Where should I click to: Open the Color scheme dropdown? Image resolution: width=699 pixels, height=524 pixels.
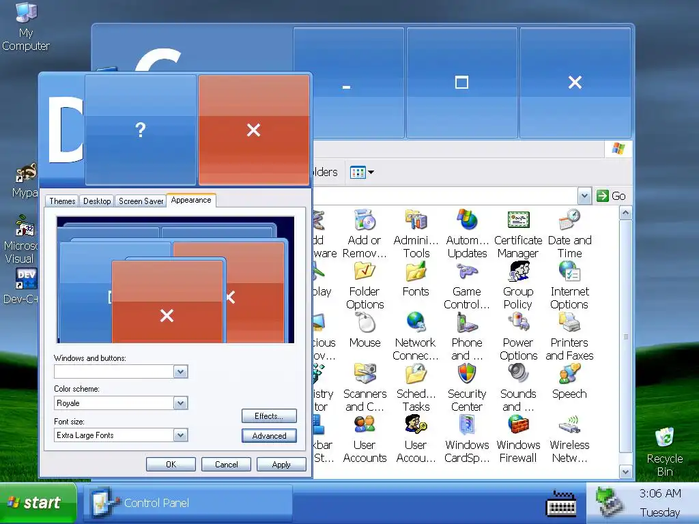tap(180, 403)
